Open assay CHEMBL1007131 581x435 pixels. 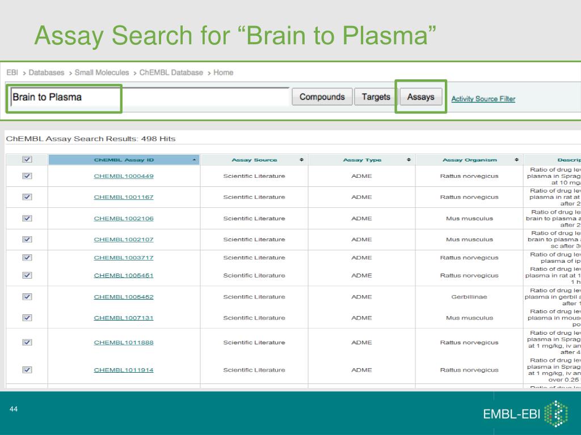[124, 318]
